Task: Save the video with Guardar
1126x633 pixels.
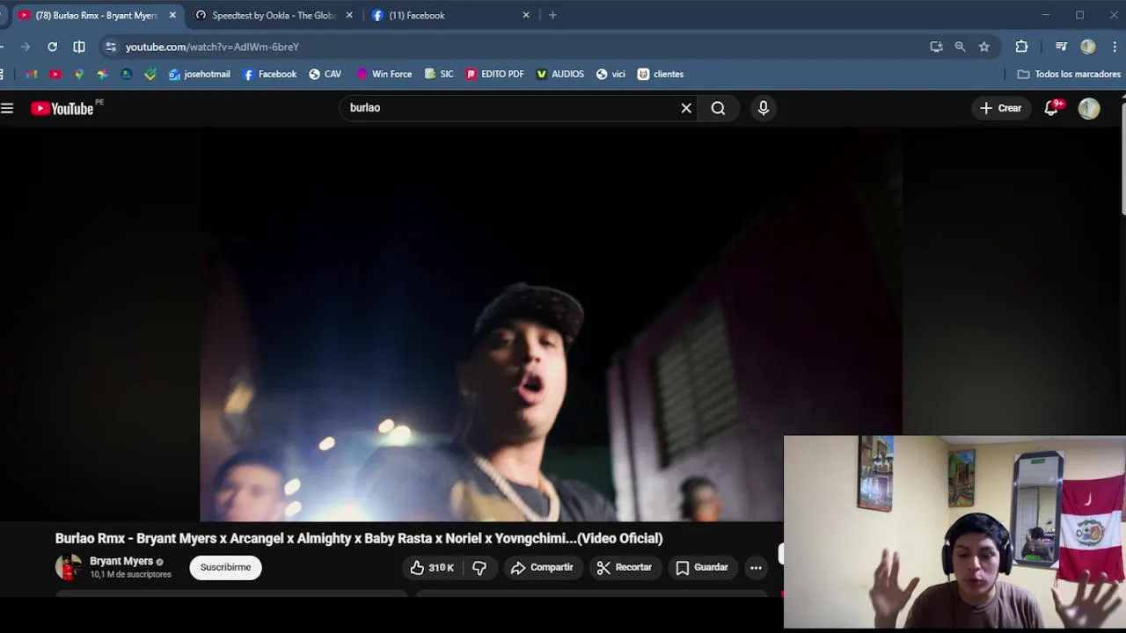Action: (702, 568)
